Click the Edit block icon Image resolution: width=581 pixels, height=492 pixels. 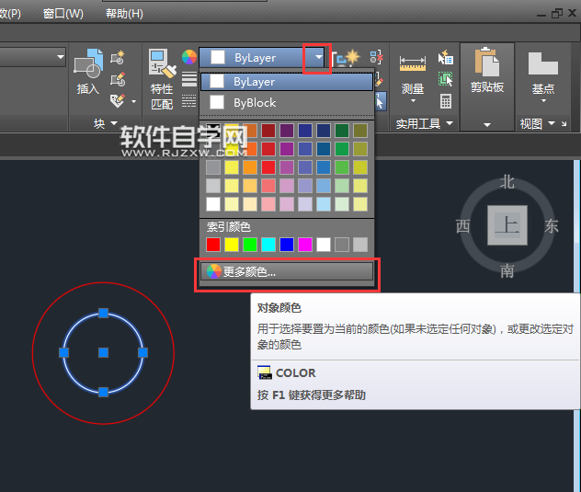[x=118, y=79]
